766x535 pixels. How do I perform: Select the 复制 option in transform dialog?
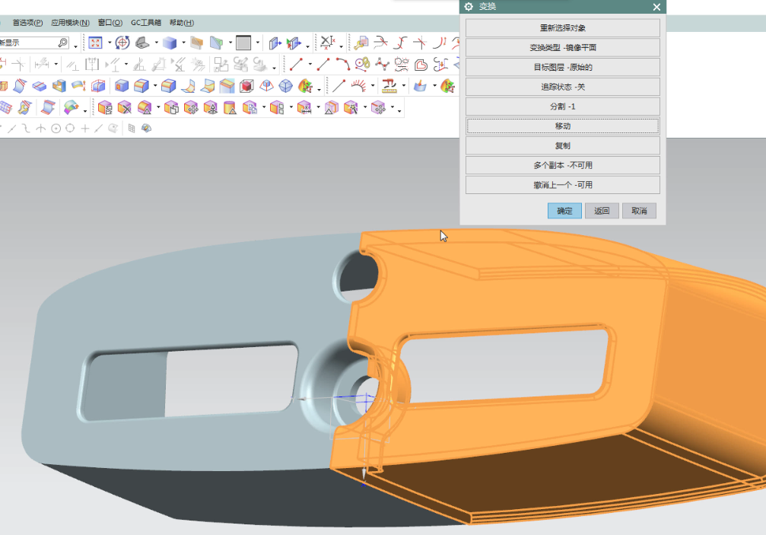click(x=562, y=145)
